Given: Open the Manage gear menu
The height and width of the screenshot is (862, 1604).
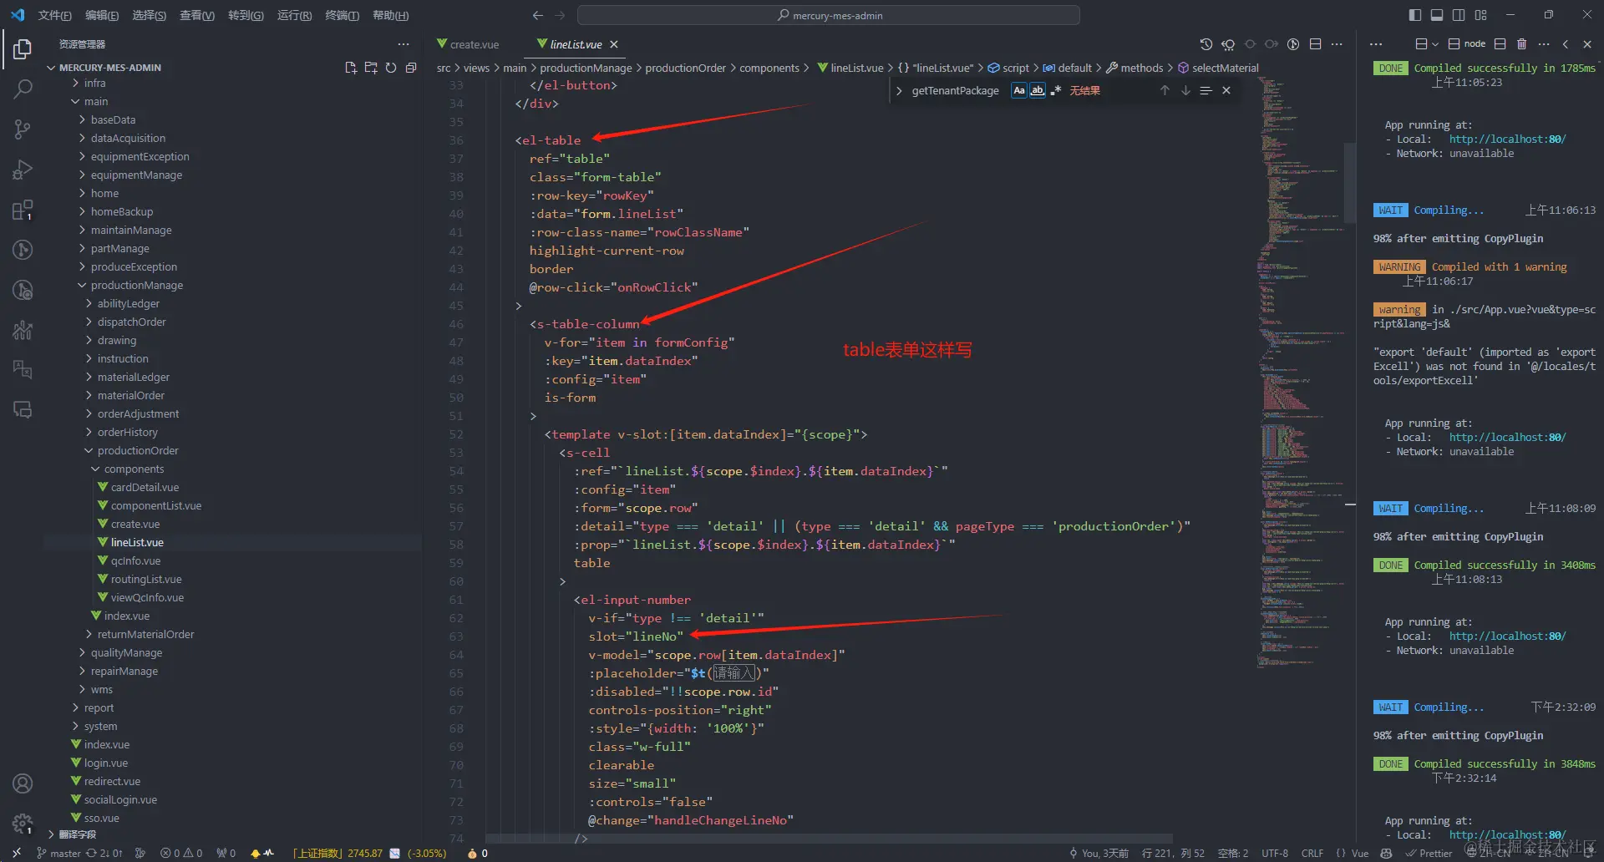Looking at the screenshot, I should 23,824.
